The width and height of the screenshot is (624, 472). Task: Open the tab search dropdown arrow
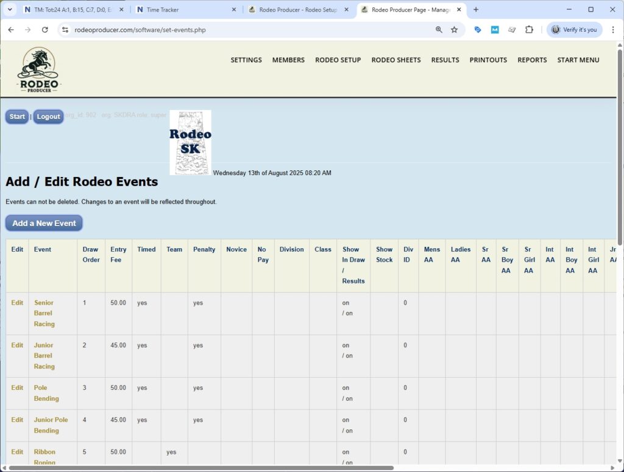point(10,10)
